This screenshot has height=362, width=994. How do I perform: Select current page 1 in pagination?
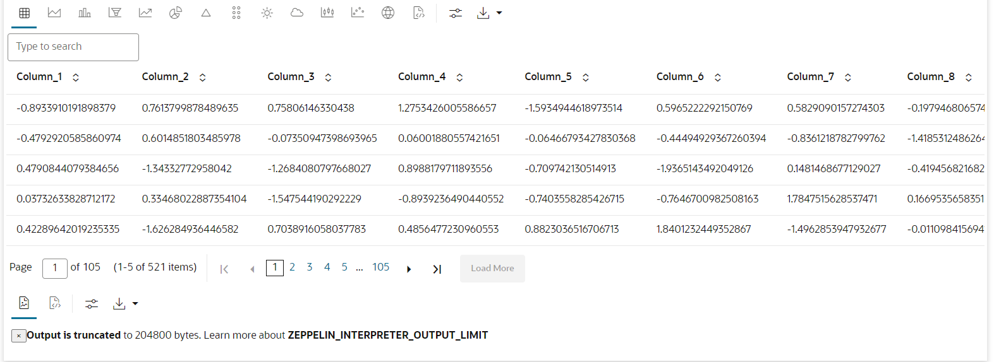pyautogui.click(x=275, y=267)
